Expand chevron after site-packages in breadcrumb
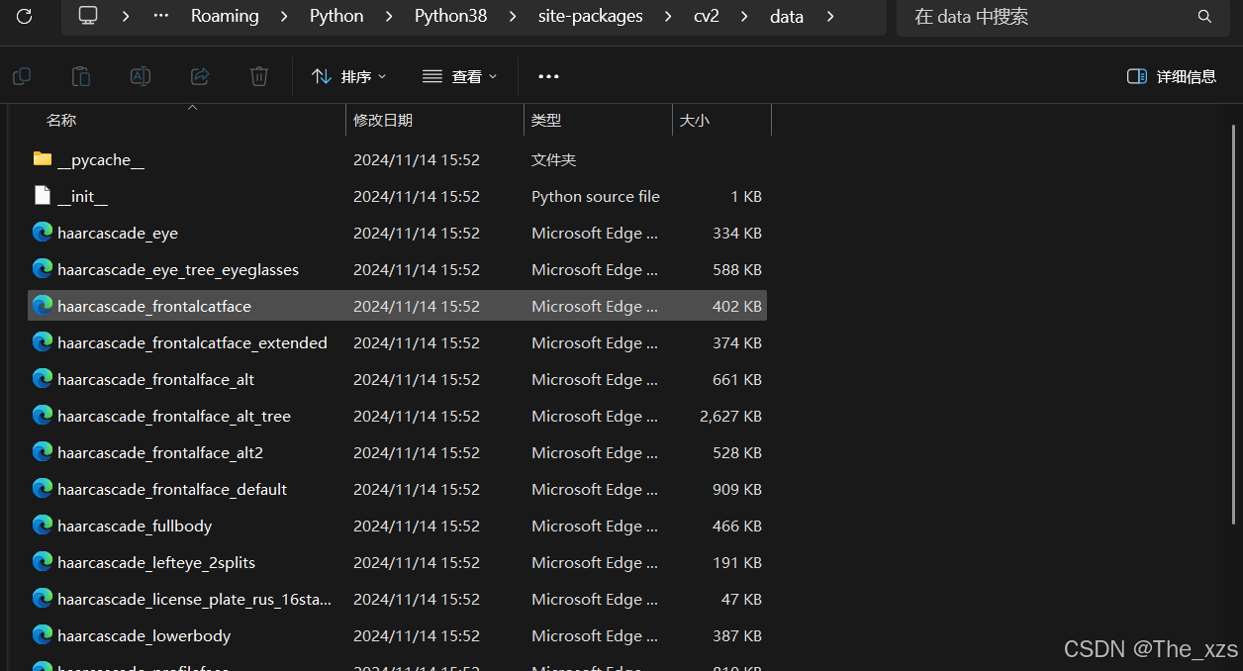 click(x=668, y=16)
